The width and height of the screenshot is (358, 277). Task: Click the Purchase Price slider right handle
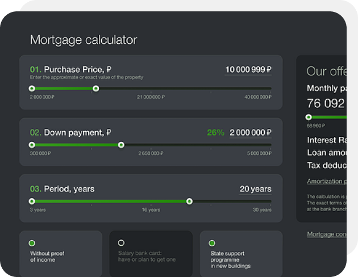pyautogui.click(x=96, y=89)
